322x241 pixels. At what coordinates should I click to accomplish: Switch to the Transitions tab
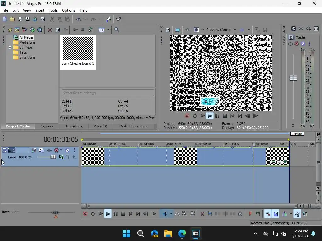[74, 126]
